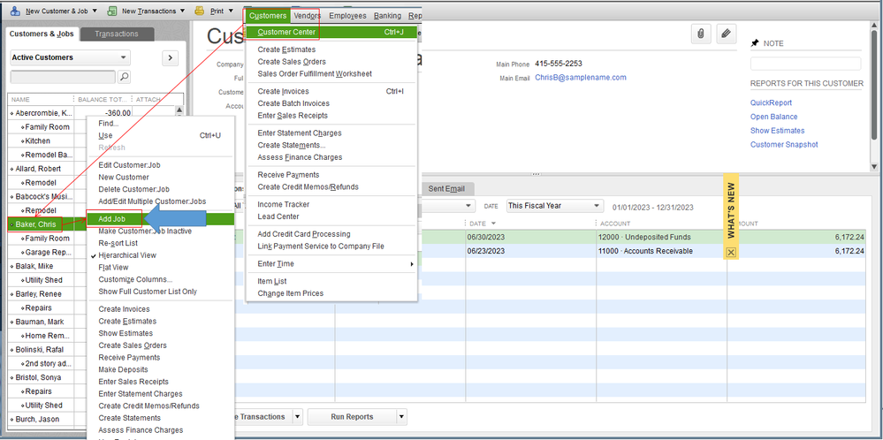The width and height of the screenshot is (883, 440).
Task: Click the ChrisB@samplename.com email link
Action: [581, 77]
